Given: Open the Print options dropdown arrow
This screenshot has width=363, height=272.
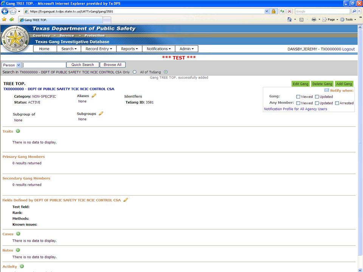Looking at the screenshot, I should (319, 19).
